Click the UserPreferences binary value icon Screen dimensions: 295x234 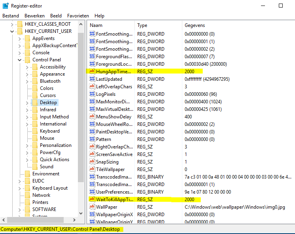pyautogui.click(x=92, y=192)
